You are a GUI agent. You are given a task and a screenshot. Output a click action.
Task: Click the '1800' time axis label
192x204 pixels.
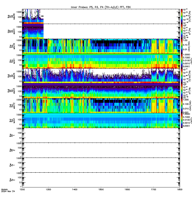point(180,189)
